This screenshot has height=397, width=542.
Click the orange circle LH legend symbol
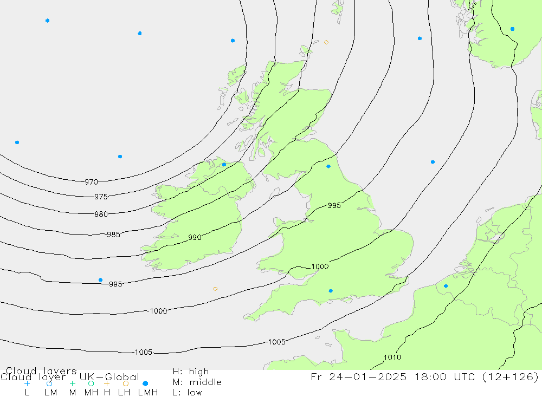(126, 383)
